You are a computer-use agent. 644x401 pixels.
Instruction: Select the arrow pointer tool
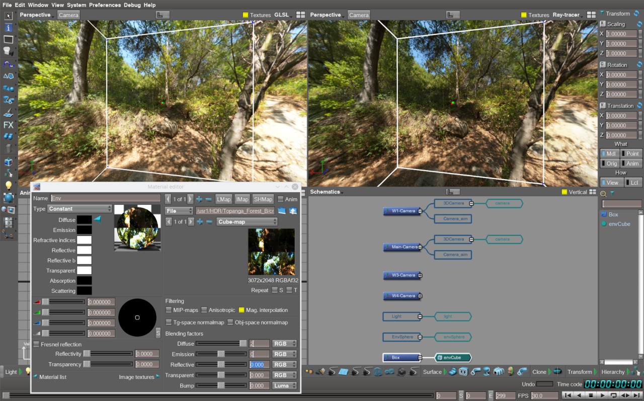(x=9, y=15)
